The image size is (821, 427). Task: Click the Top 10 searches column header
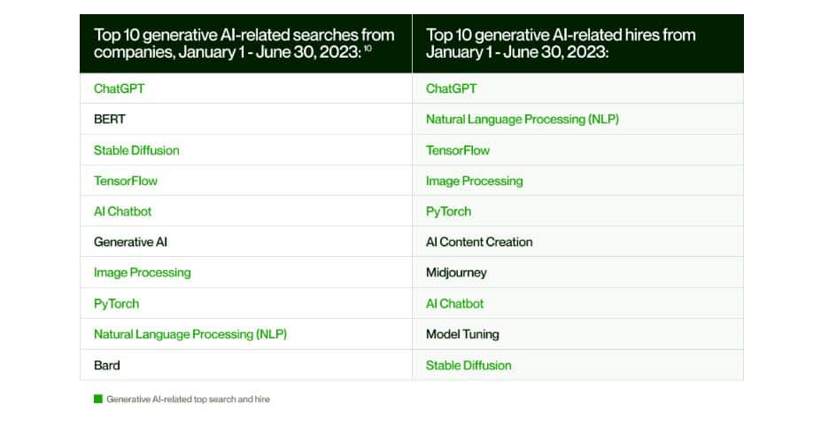pyautogui.click(x=244, y=43)
